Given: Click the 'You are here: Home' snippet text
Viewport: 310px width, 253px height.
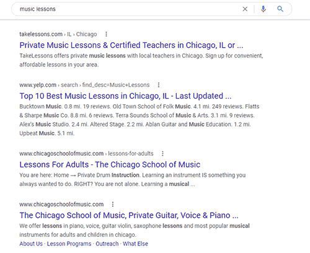Looking at the screenshot, I should pyautogui.click(x=133, y=179).
